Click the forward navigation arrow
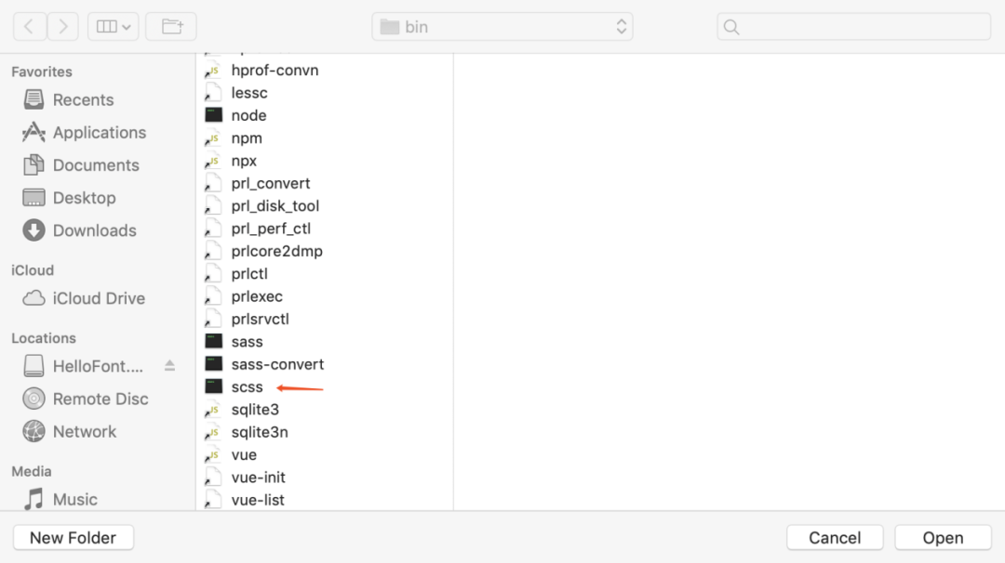The image size is (1005, 563). click(62, 27)
